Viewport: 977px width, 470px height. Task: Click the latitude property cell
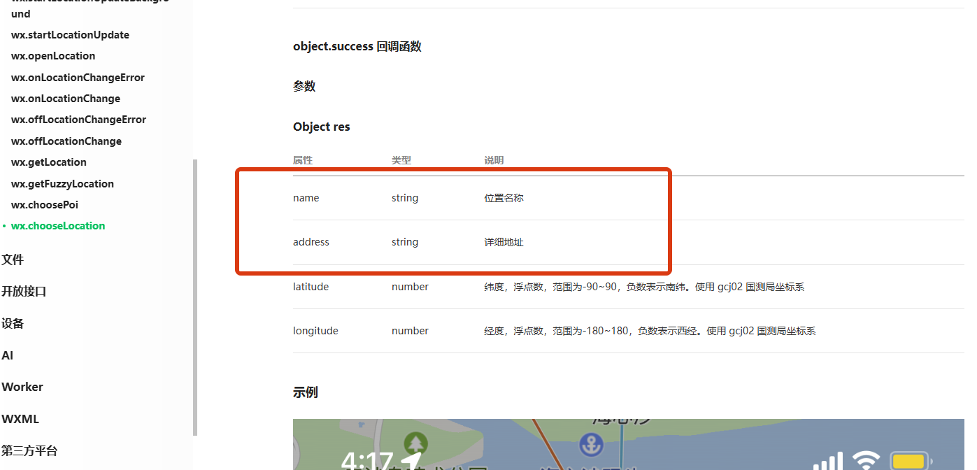[311, 287]
